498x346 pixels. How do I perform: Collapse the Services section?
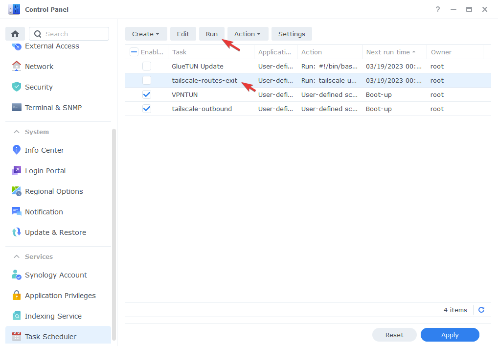[x=17, y=256]
